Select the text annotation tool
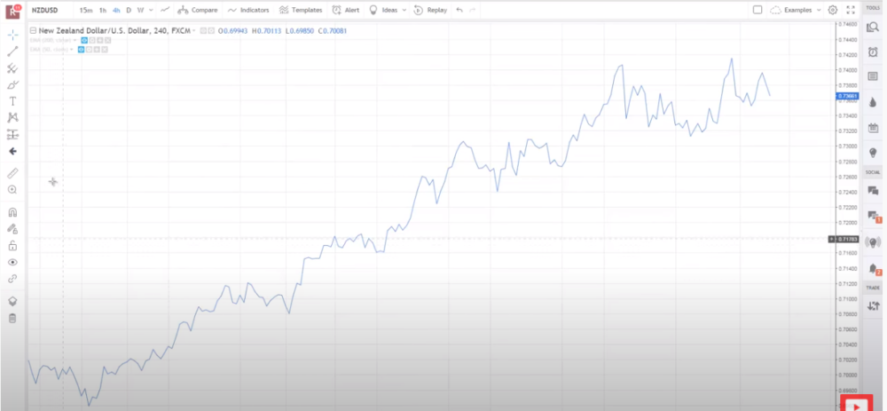Screen dimensions: 887x411 (12, 101)
